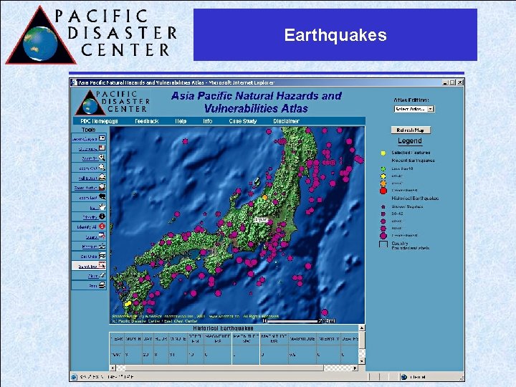The image size is (516, 387).
Task: Click the orange earthquake marker on map
Action: (x=265, y=198)
